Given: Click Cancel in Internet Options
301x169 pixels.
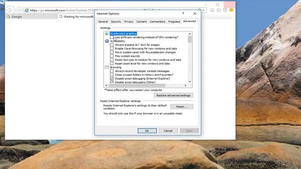Looking at the screenshot, I should point(168,131).
